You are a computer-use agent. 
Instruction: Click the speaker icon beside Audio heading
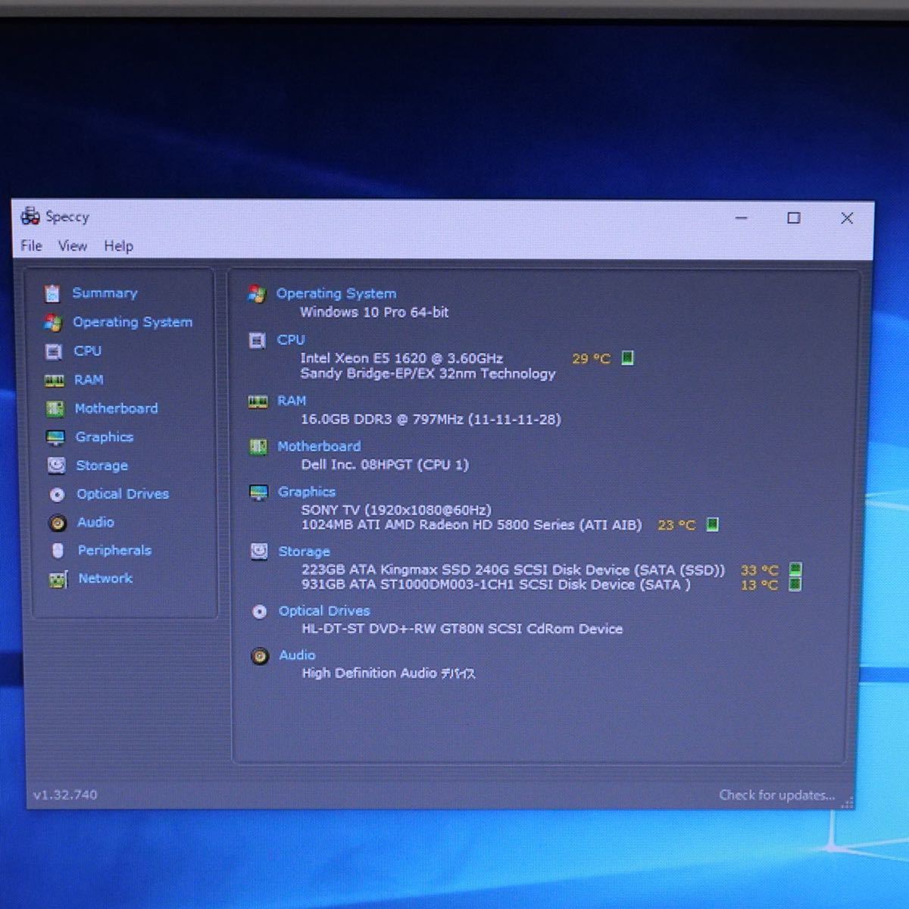click(x=260, y=656)
